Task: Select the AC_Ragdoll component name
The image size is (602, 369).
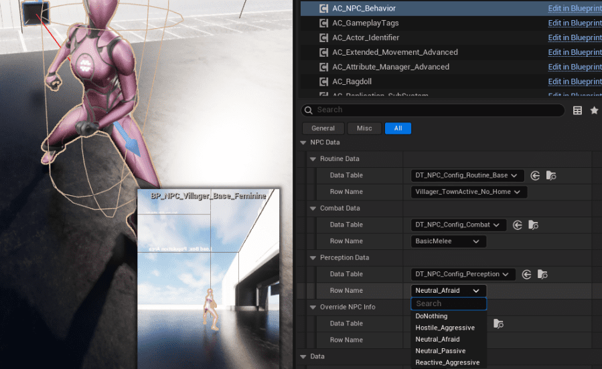Action: pos(352,82)
